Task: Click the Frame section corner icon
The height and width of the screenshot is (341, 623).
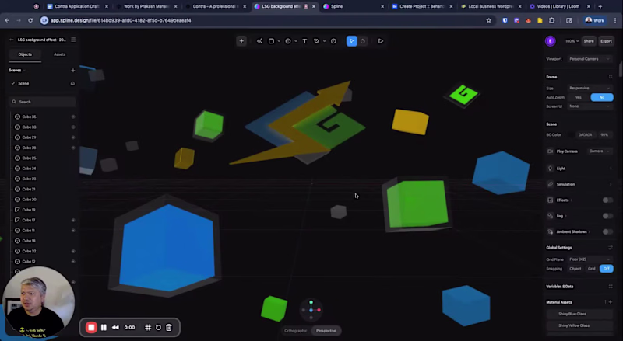Action: (x=611, y=77)
